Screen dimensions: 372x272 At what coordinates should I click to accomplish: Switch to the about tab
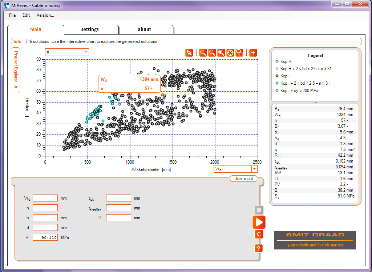(145, 29)
